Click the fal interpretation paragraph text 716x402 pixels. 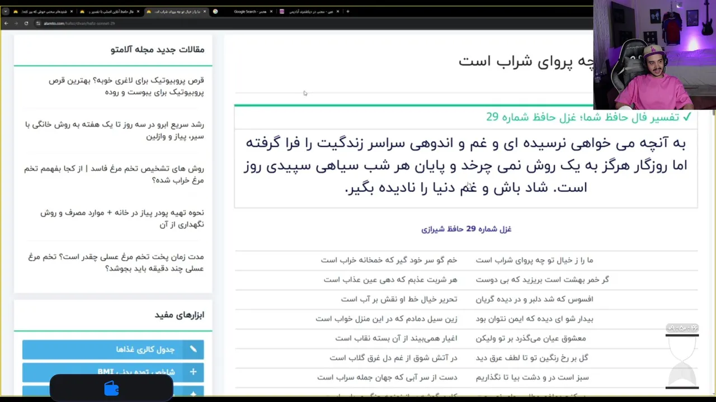click(x=465, y=165)
